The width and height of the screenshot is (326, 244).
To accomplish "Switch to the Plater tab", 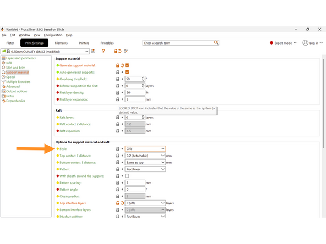I will point(10,43).
